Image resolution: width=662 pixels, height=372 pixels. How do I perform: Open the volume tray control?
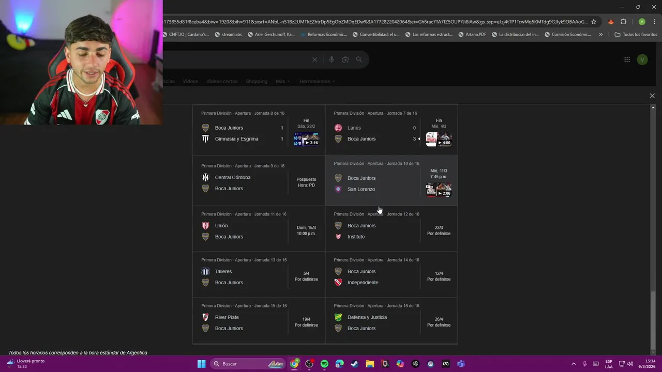coord(630,364)
